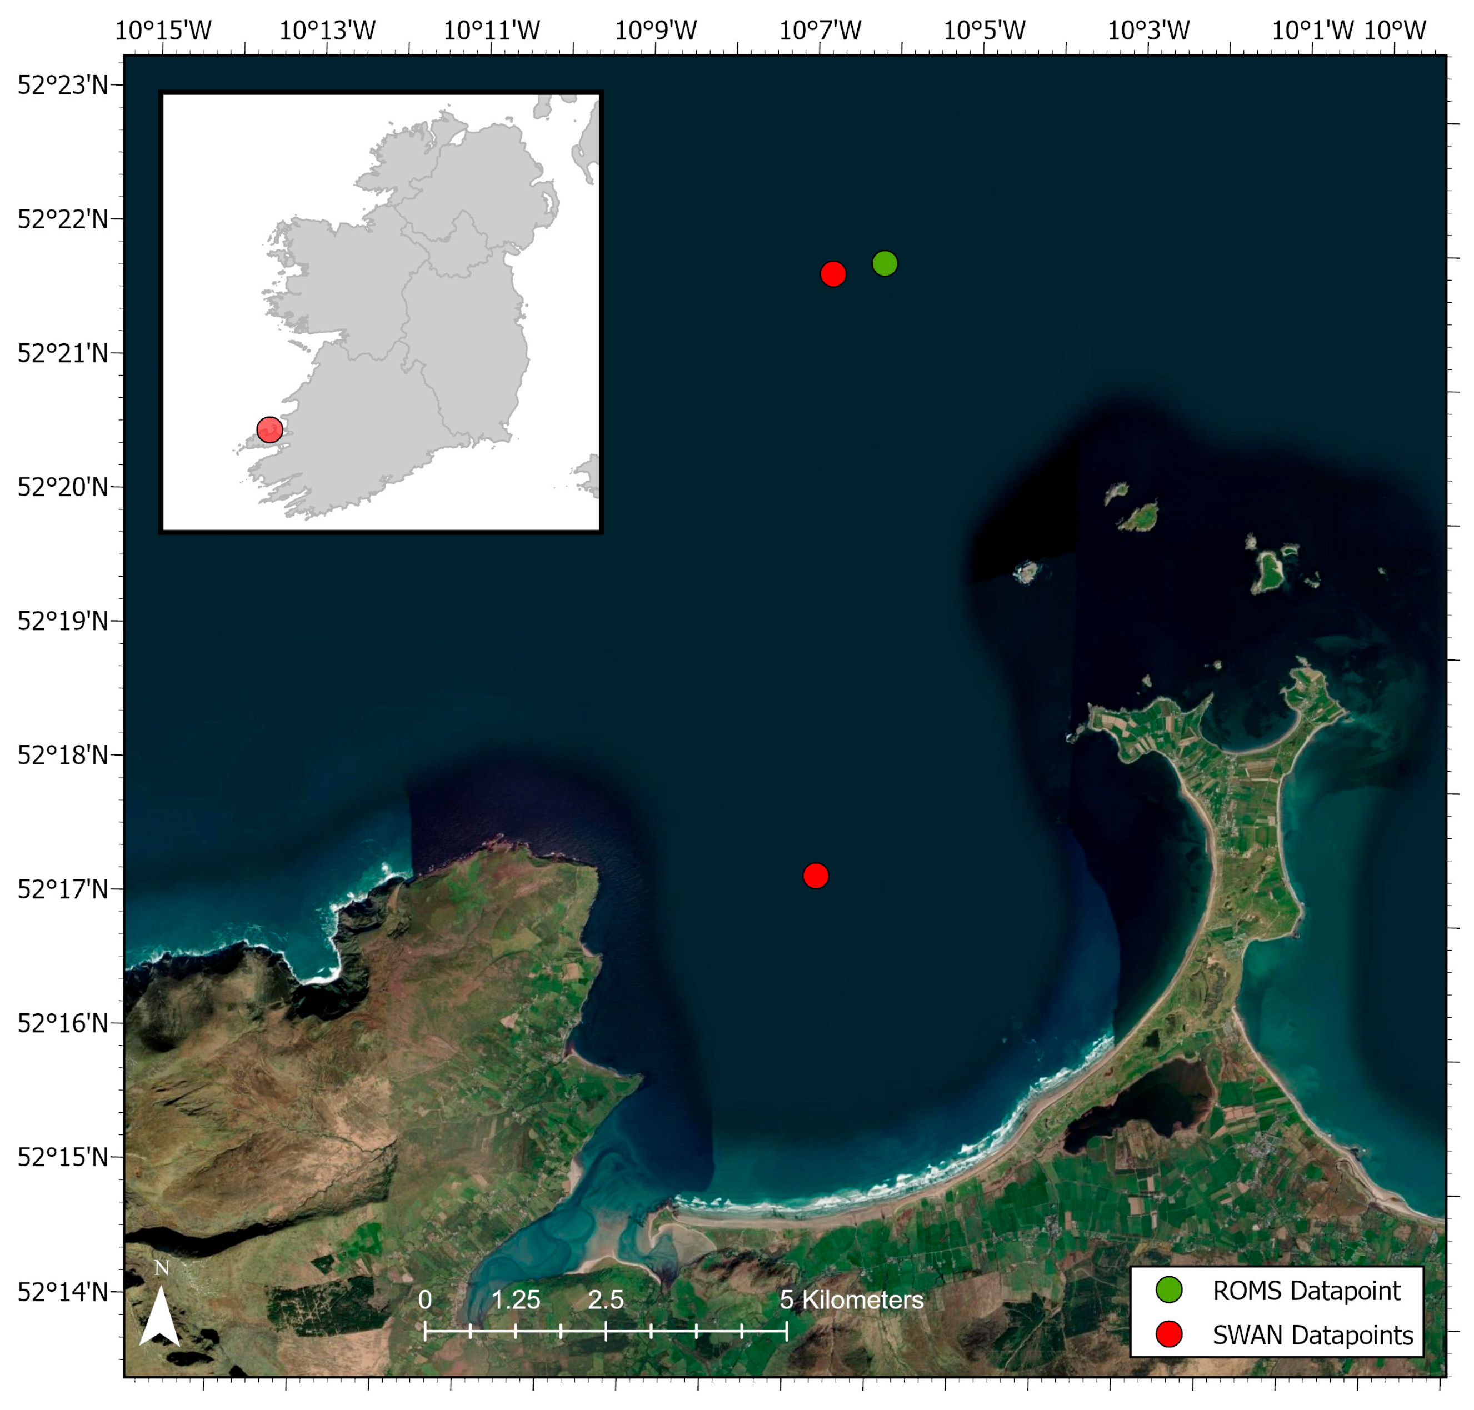1474x1410 pixels.
Task: Click the southern red SWAN datapoint in bay
Action: click(x=815, y=875)
